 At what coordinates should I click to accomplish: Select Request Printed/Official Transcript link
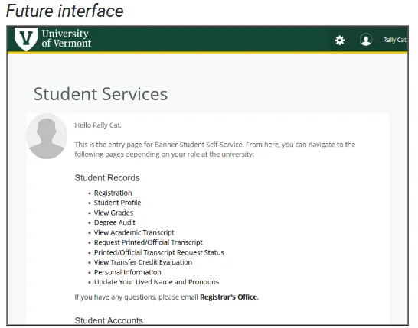pyautogui.click(x=149, y=242)
